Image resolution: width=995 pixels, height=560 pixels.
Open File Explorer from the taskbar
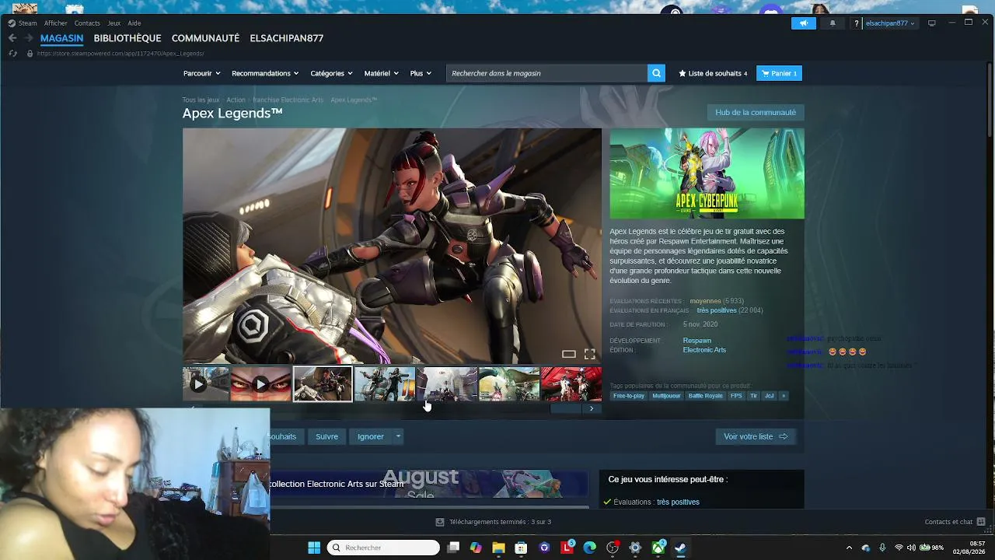[x=498, y=548]
